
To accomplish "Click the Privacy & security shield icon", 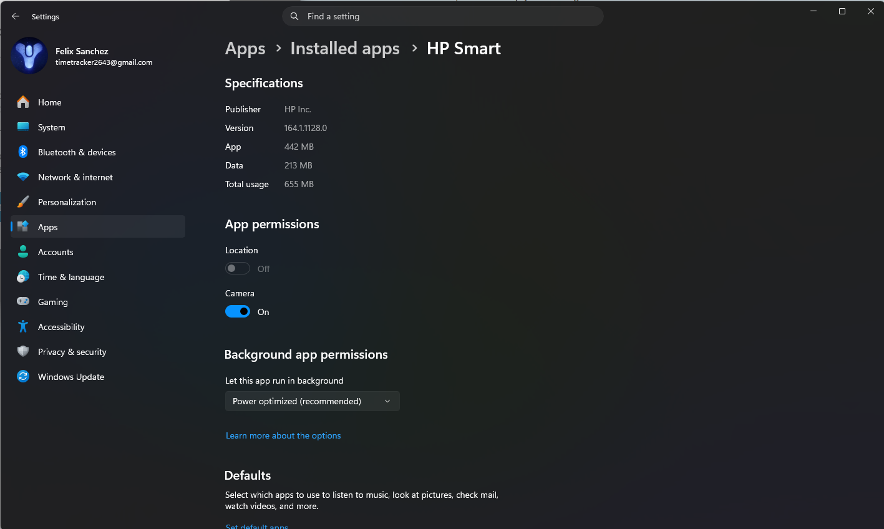I will coord(23,352).
